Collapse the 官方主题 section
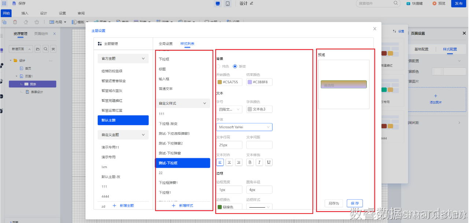This screenshot has width=469, height=223. 143,59
